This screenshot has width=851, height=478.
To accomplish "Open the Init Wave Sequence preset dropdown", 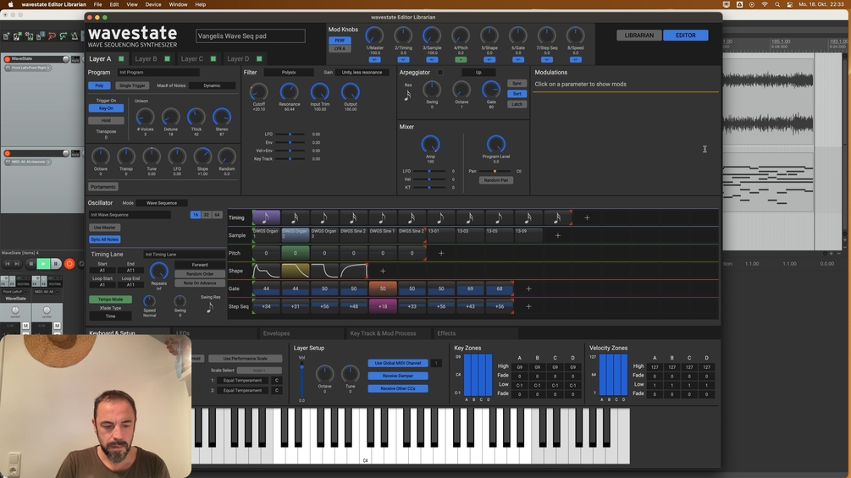I will coord(130,215).
